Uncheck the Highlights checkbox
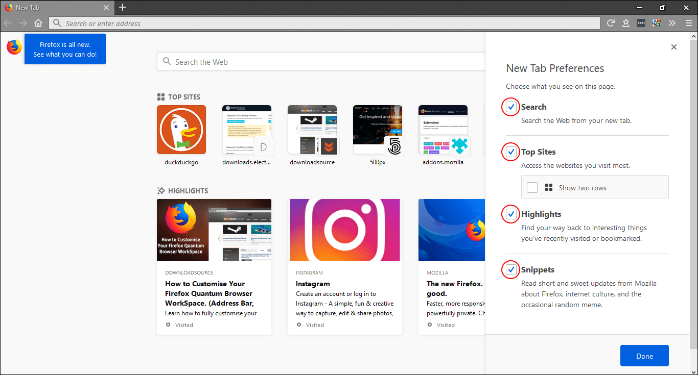 tap(511, 214)
